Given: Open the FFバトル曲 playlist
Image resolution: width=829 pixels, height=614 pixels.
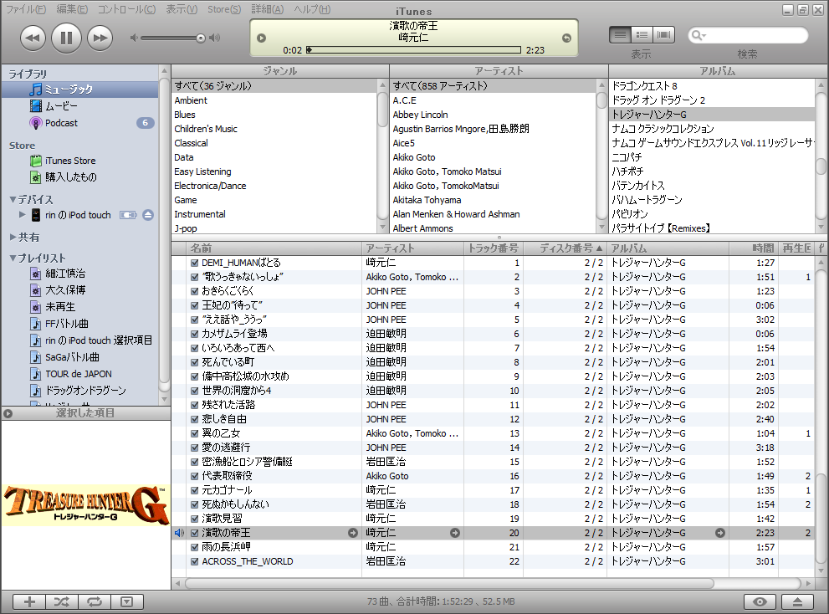Looking at the screenshot, I should click(79, 324).
